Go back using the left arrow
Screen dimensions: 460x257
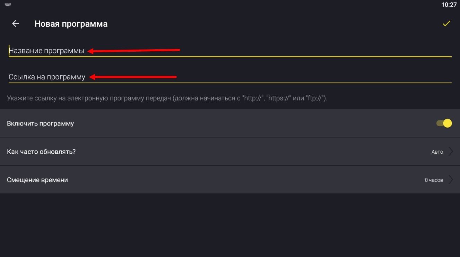point(16,24)
